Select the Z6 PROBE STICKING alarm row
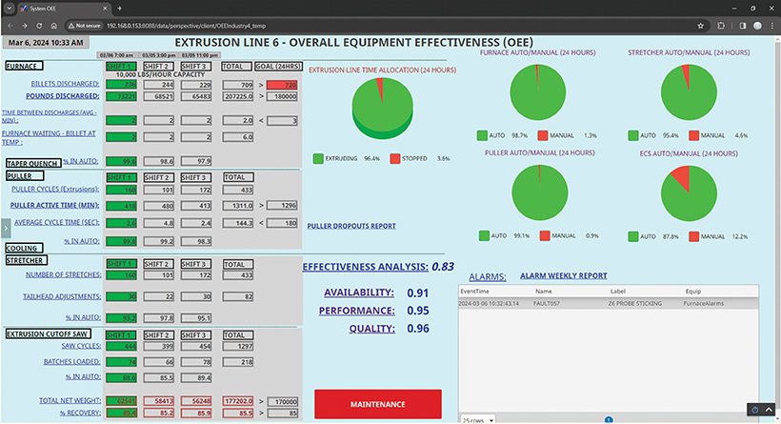The height and width of the screenshot is (424, 781). pyautogui.click(x=609, y=303)
